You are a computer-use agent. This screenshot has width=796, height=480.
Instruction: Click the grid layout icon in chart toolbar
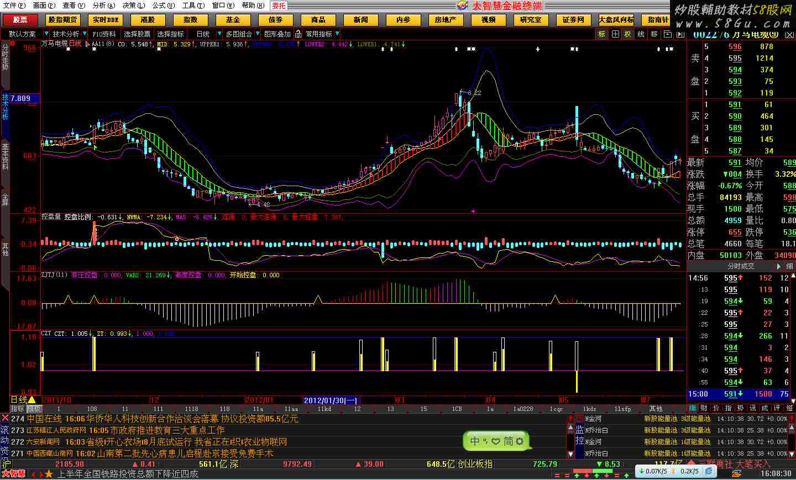615,34
